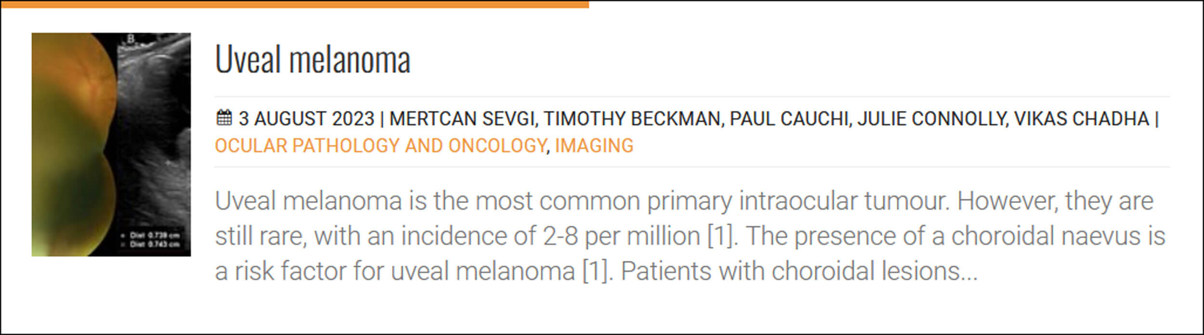Click the distance measurements on the ultrasound
This screenshot has width=1204, height=335.
(154, 240)
